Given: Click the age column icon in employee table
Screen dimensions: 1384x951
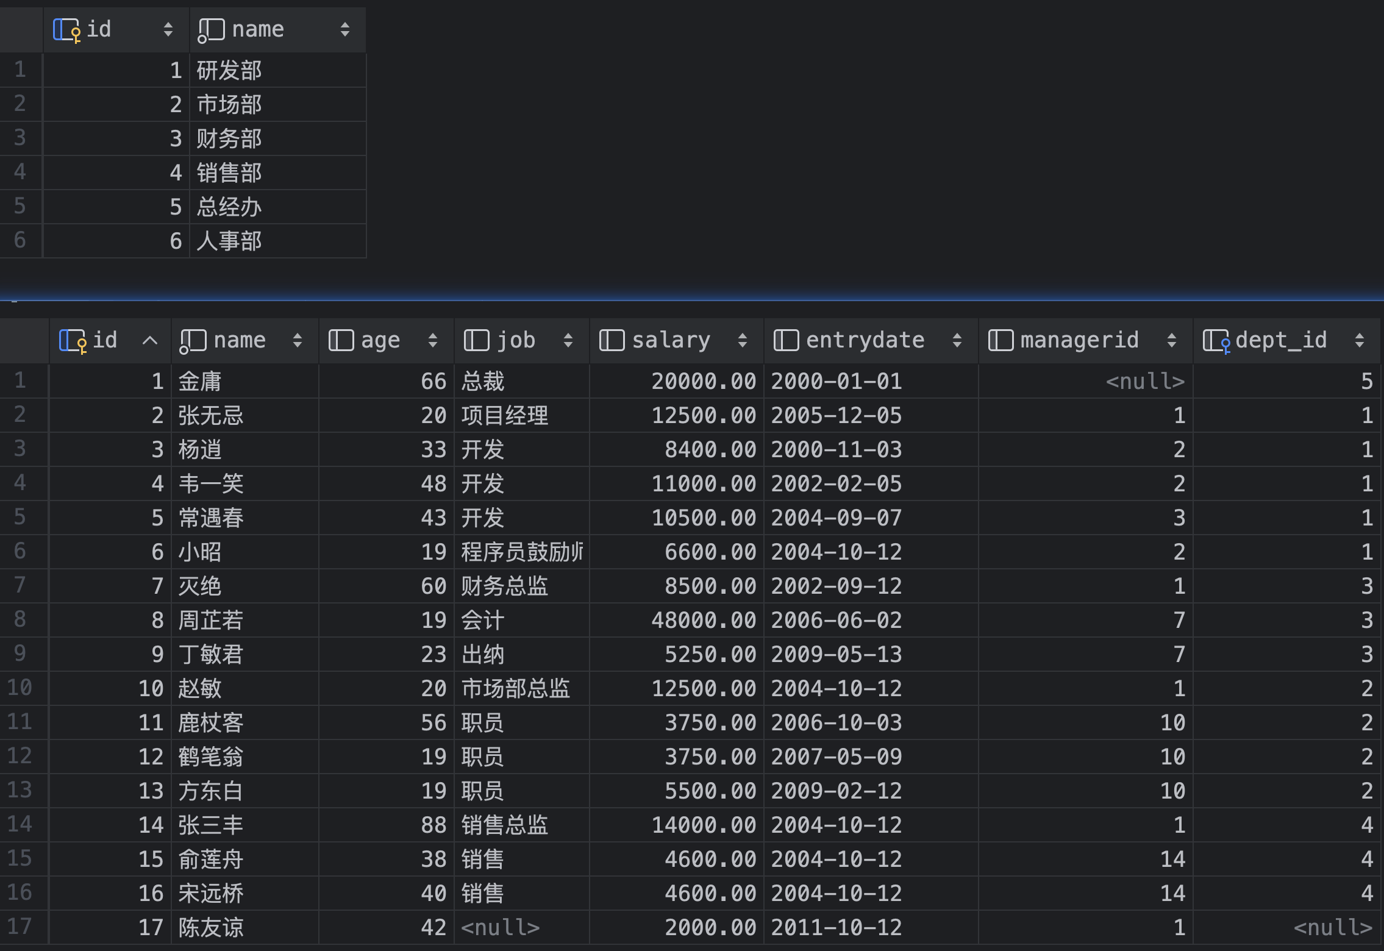Looking at the screenshot, I should (341, 340).
